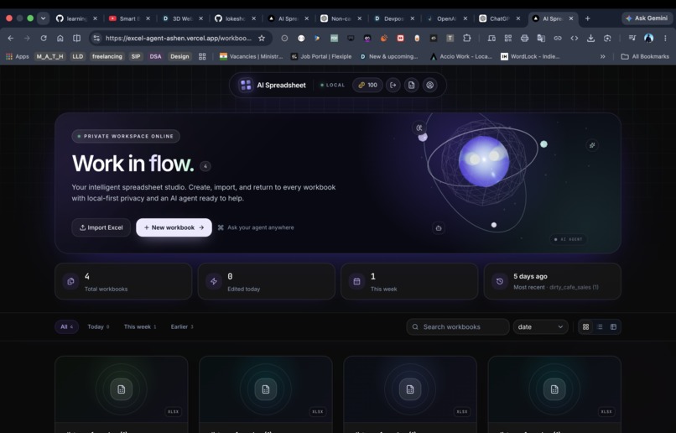Viewport: 676px width, 433px height.
Task: Click the browser home icon
Action: tap(60, 38)
